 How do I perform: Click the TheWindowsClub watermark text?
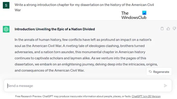[134, 15]
